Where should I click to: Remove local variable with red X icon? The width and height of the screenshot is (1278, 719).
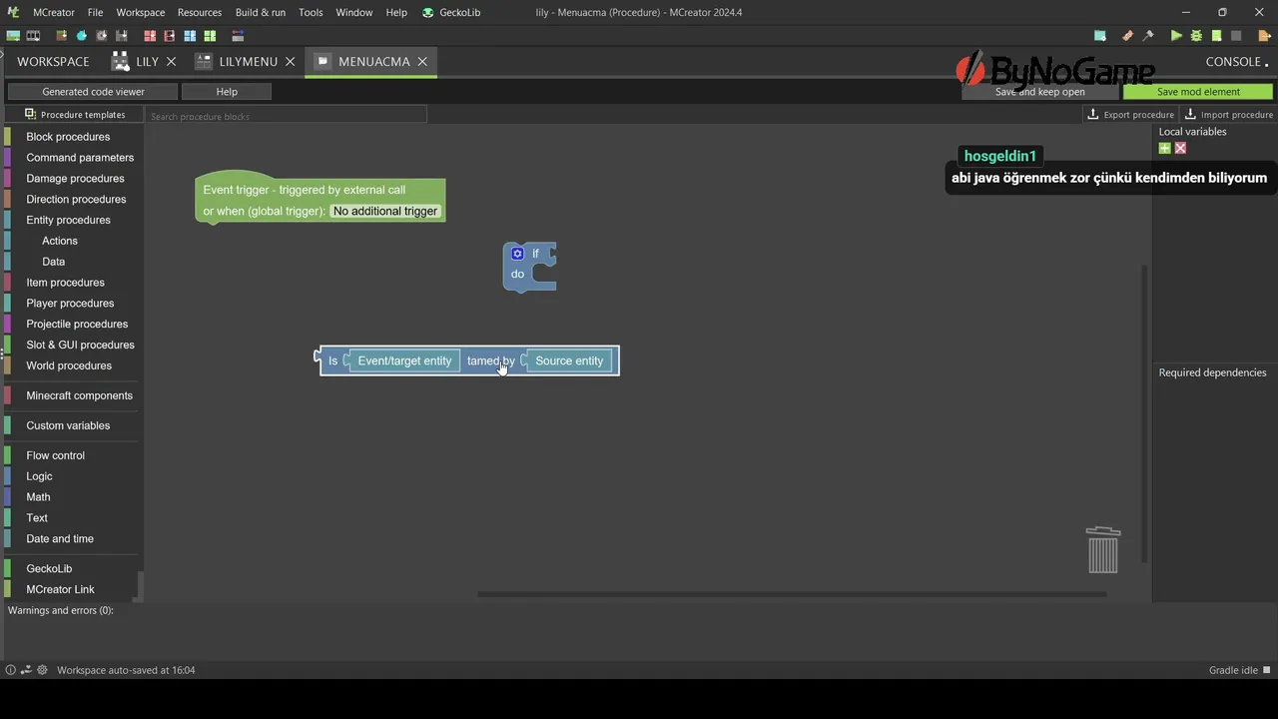(x=1180, y=148)
